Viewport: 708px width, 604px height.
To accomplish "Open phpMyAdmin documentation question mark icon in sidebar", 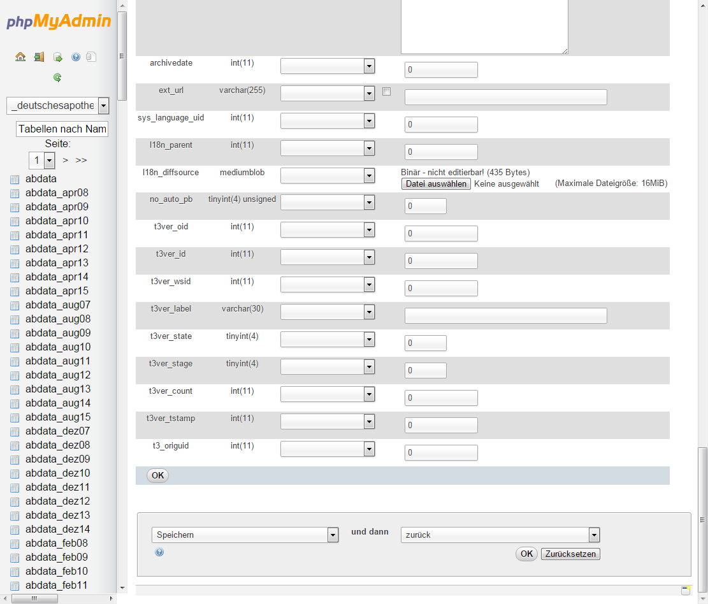I will click(x=76, y=57).
